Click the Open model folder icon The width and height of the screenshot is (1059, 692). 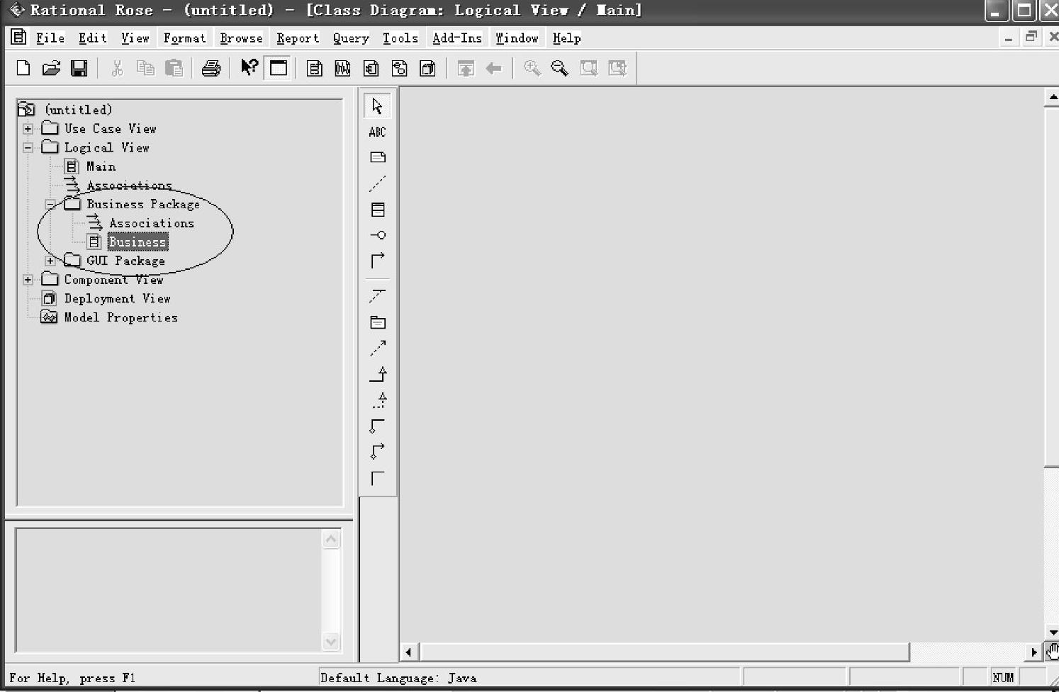(51, 68)
